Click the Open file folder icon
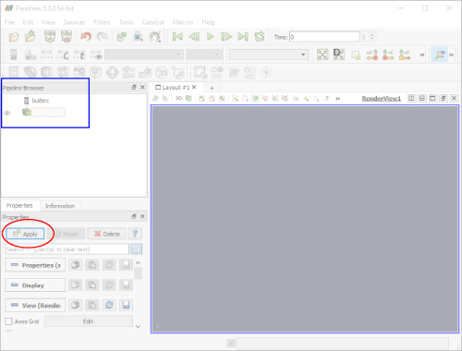The height and width of the screenshot is (351, 462). [14, 37]
